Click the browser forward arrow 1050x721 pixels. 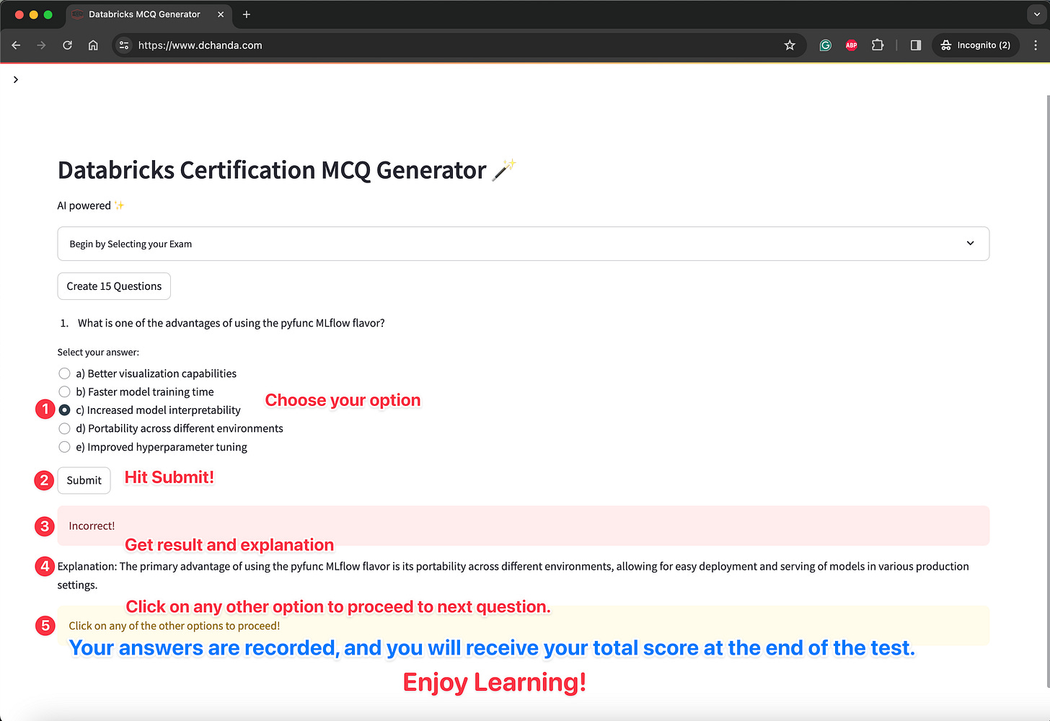tap(41, 45)
